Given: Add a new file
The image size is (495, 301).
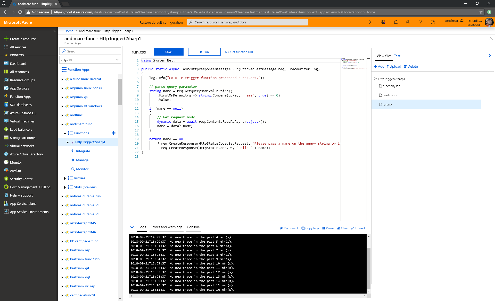Looking at the screenshot, I should tap(379, 66).
